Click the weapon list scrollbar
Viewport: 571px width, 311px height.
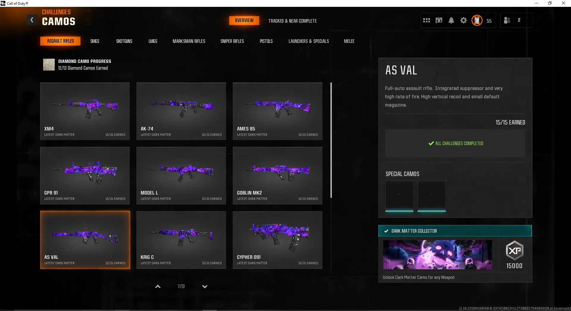(331, 140)
